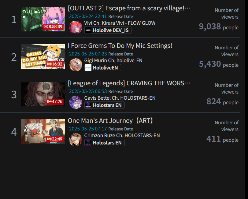Screen dimensions: 248x199
Task: Open Crimzon Ruze's channel avatar
Action: pos(76,140)
